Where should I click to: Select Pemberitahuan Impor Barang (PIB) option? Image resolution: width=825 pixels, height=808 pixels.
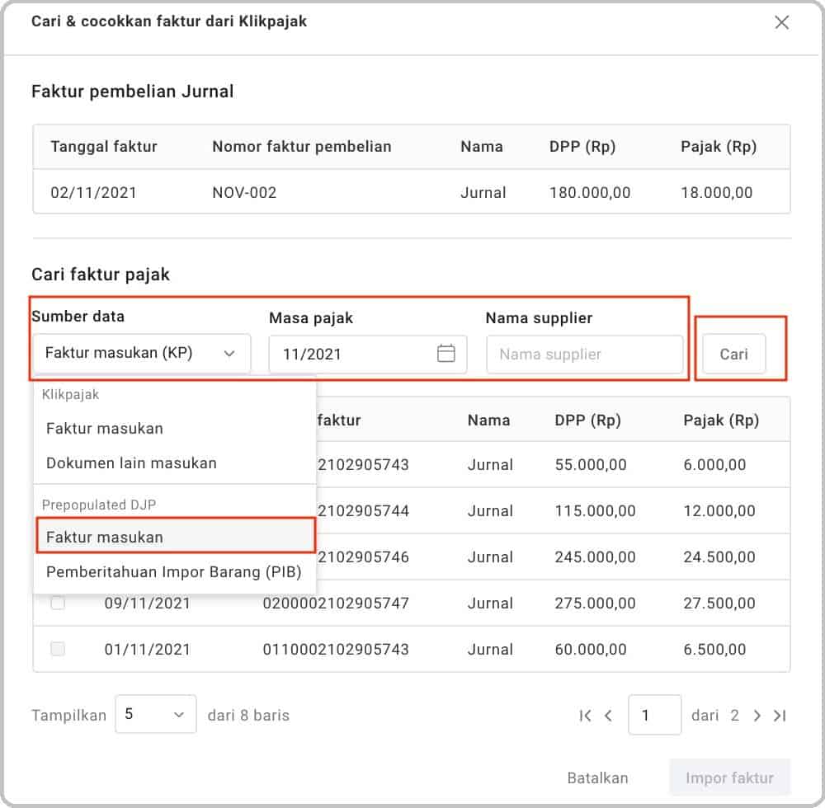pos(173,571)
